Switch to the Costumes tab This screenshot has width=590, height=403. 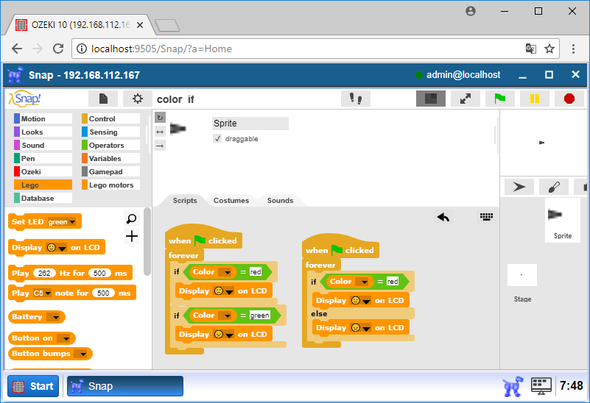(231, 200)
